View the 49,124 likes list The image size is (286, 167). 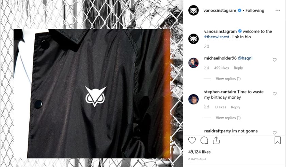200,152
